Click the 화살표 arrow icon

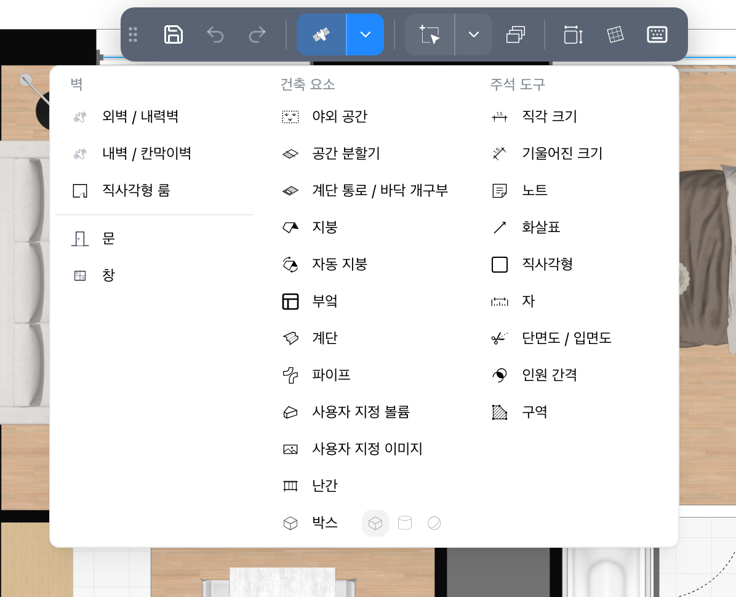pyautogui.click(x=500, y=228)
